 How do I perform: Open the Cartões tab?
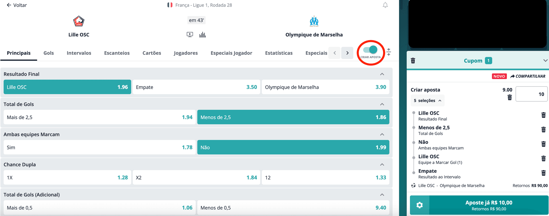152,53
